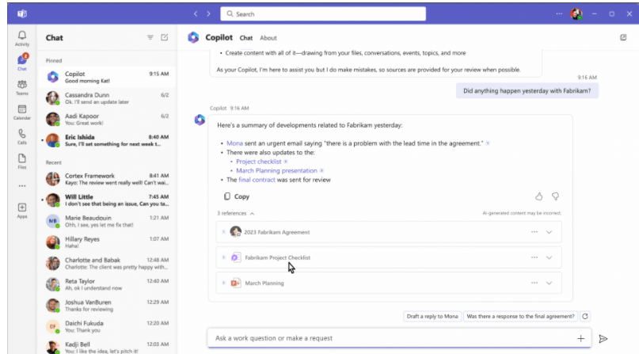Click the send message arrow
Screen dimensions: 639x354
coord(603,338)
